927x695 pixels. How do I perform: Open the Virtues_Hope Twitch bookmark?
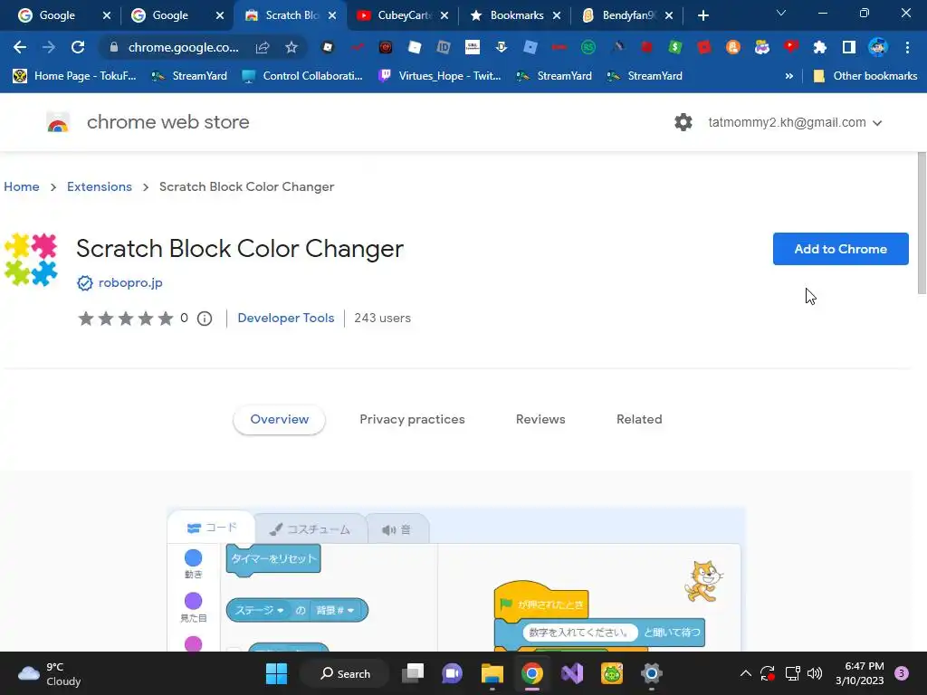click(441, 76)
